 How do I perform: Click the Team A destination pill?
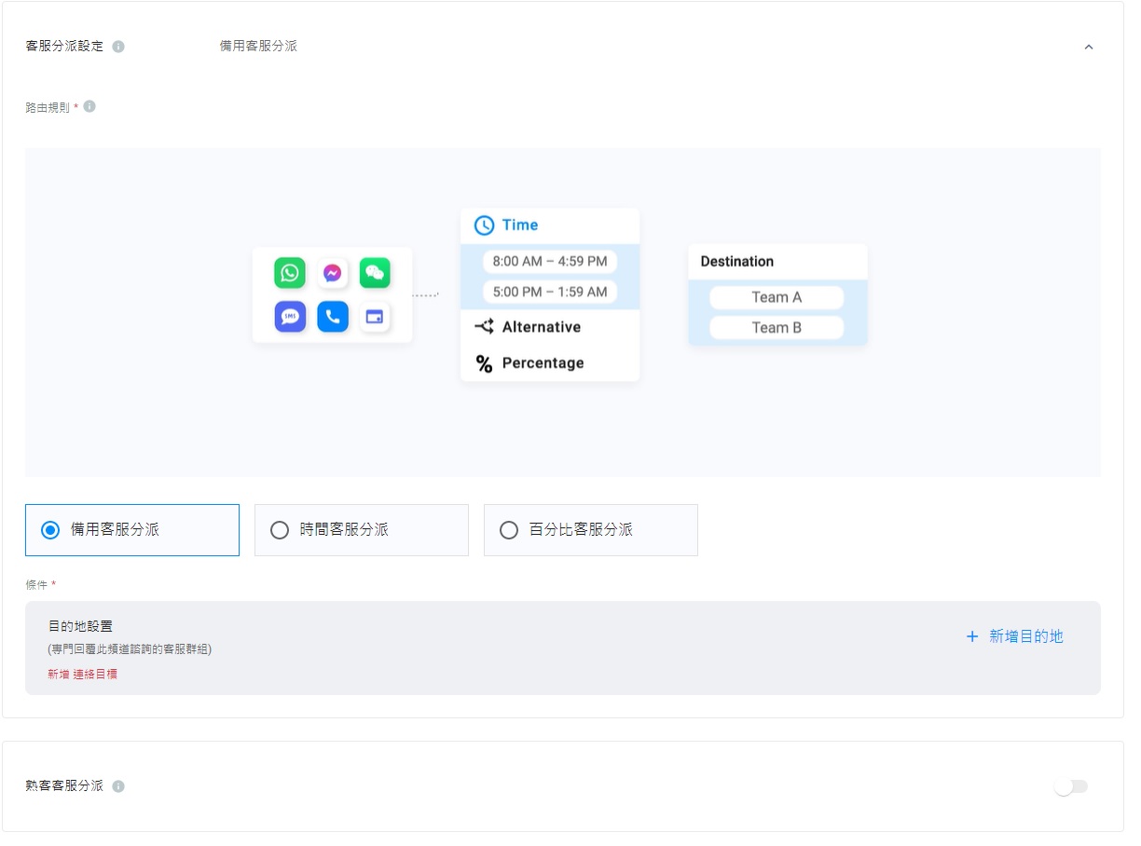pos(777,297)
